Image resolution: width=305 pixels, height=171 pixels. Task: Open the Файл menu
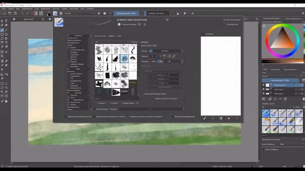[3, 9]
